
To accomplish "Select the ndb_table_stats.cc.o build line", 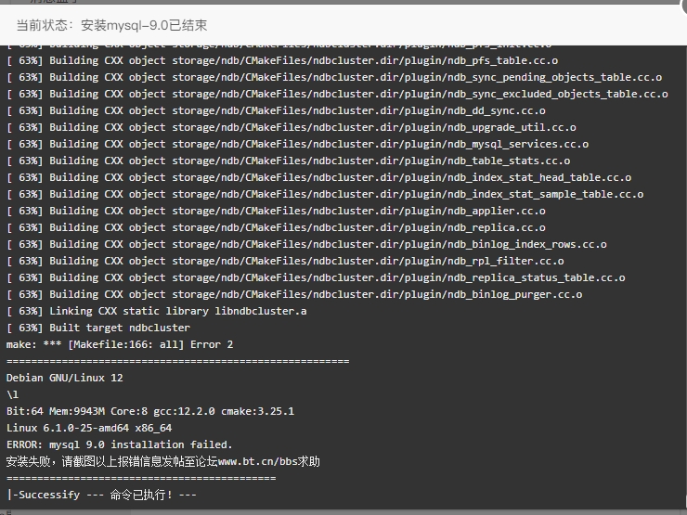I will point(289,161).
